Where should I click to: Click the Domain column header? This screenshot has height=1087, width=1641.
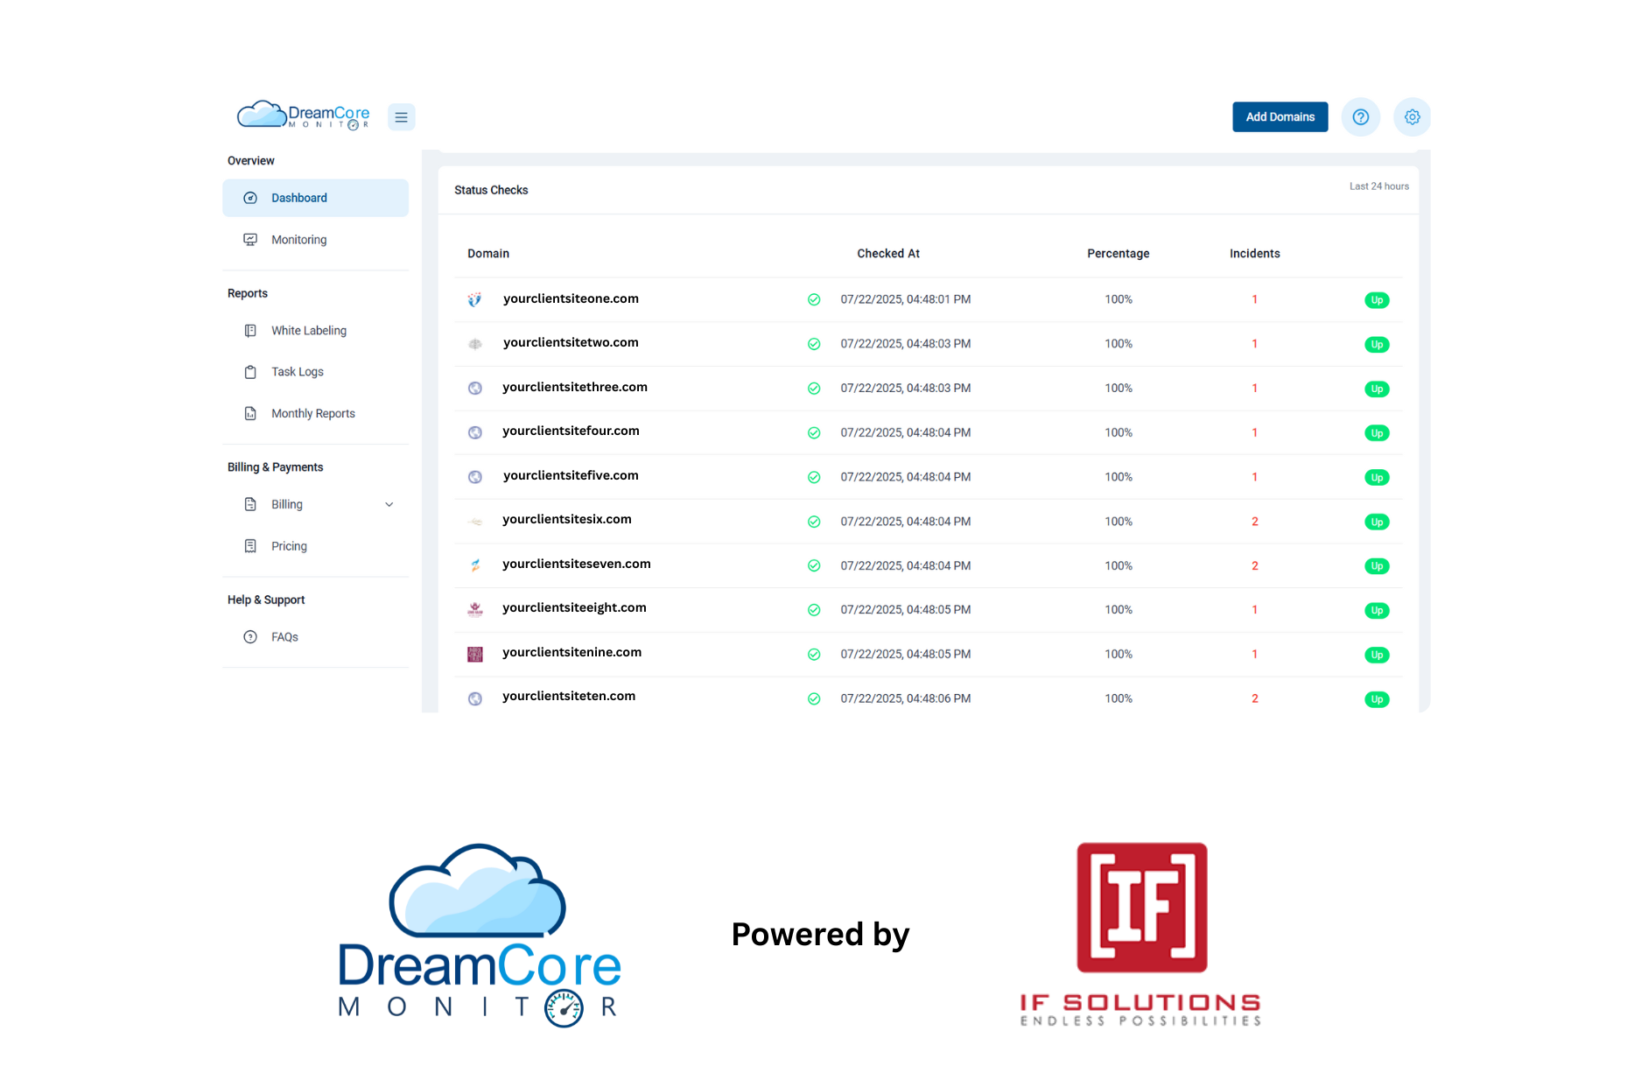click(x=488, y=254)
